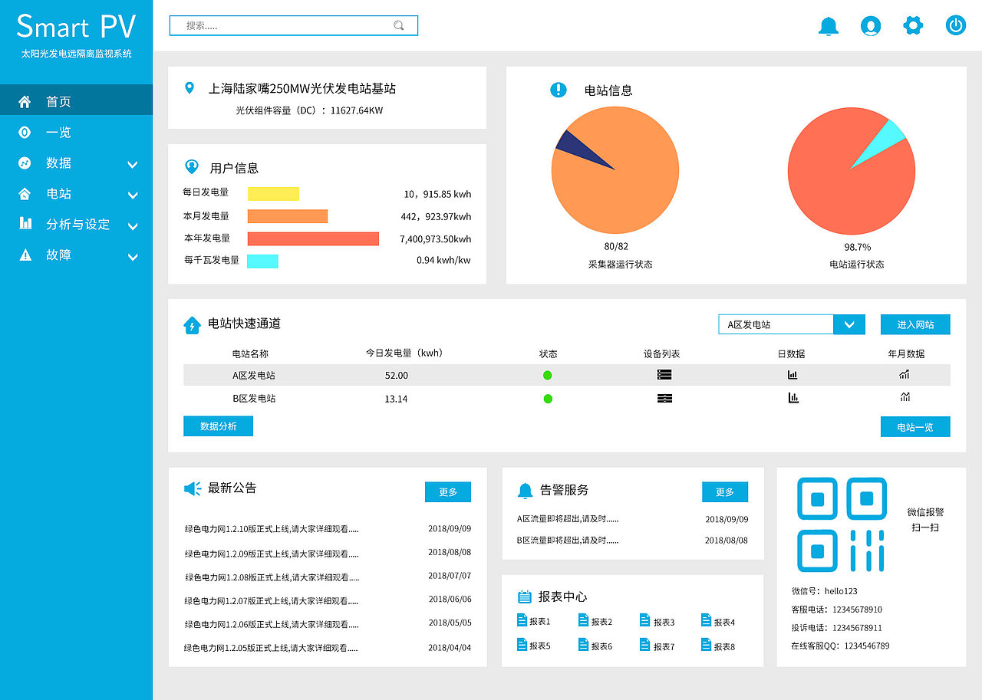Click the green status dot for A区发电站
Screen dimensions: 982x700
tap(548, 376)
